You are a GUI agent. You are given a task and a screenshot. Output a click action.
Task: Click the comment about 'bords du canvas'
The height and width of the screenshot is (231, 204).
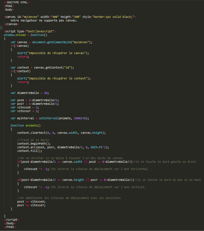coord(70,158)
